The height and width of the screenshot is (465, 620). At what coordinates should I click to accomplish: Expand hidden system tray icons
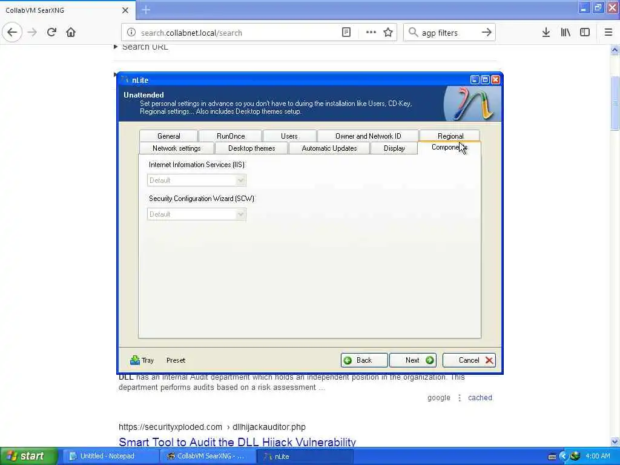pos(564,457)
